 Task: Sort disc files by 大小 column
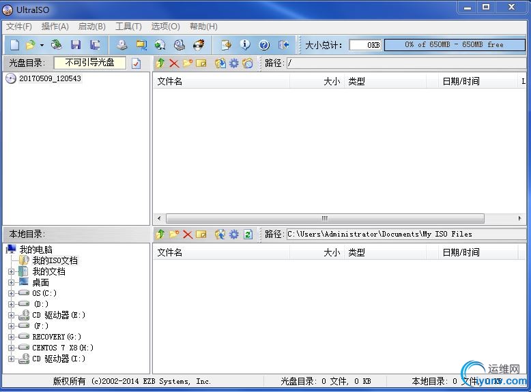(317, 81)
